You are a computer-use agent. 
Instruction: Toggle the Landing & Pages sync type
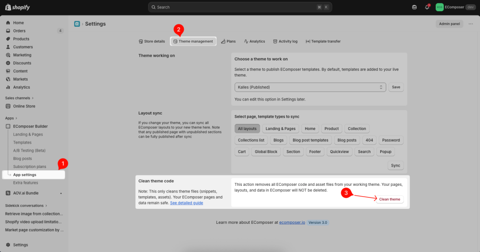click(x=280, y=129)
